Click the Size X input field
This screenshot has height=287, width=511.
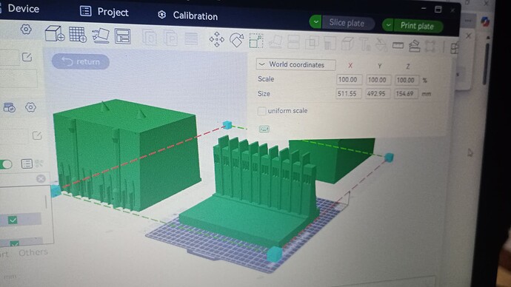coord(348,94)
